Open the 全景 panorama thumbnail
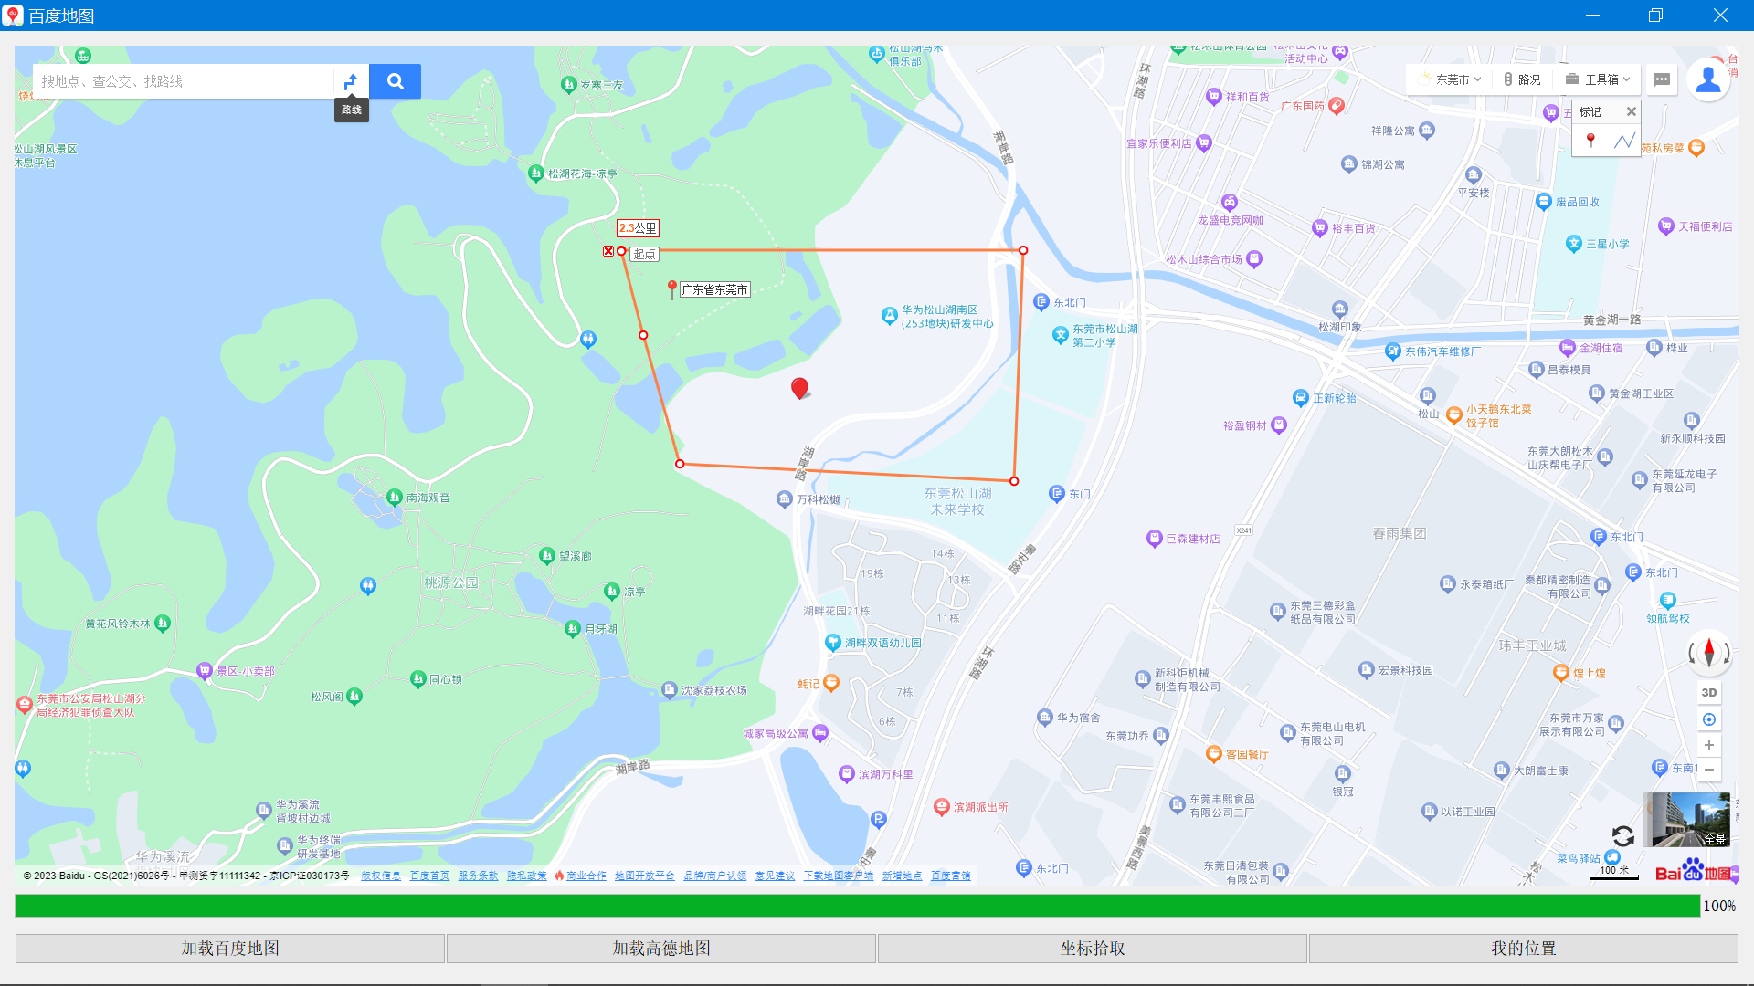Viewport: 1754px width, 986px height. (x=1685, y=820)
